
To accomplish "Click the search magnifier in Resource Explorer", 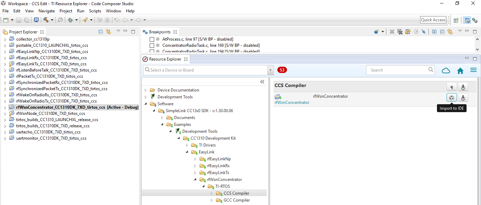I will click(431, 70).
